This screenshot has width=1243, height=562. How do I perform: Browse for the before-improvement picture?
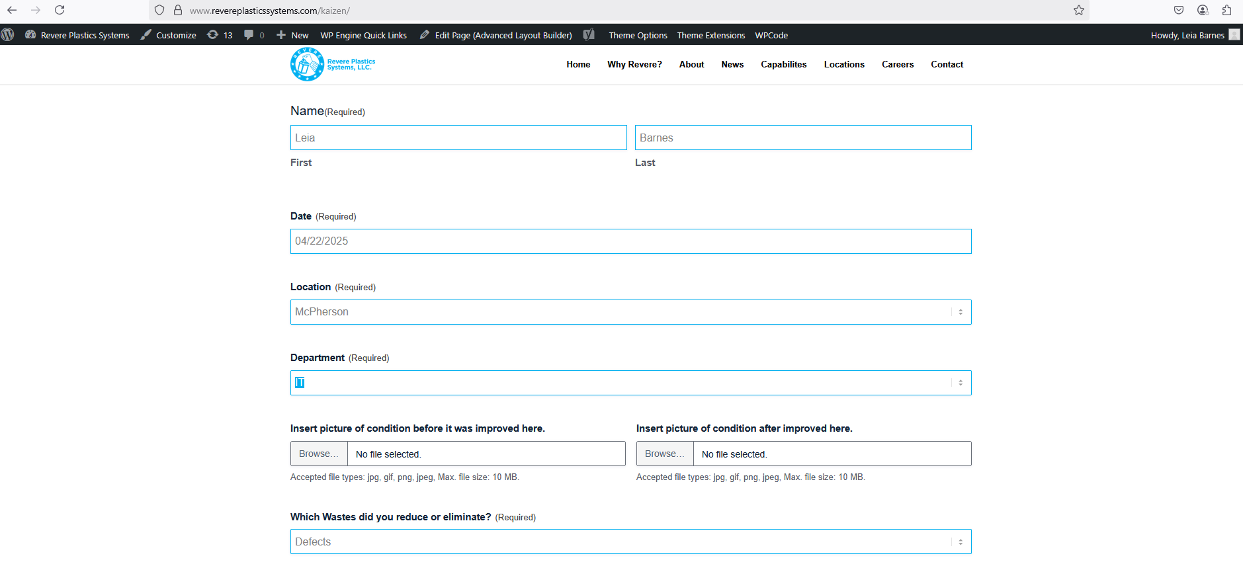pyautogui.click(x=319, y=454)
